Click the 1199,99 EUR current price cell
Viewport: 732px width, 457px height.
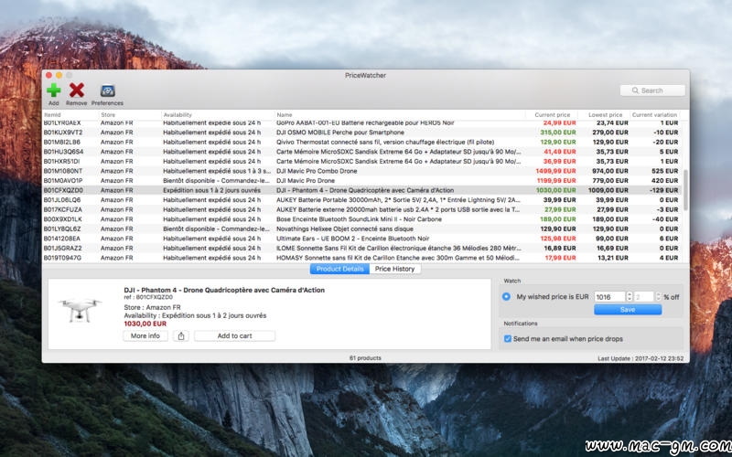(555, 180)
